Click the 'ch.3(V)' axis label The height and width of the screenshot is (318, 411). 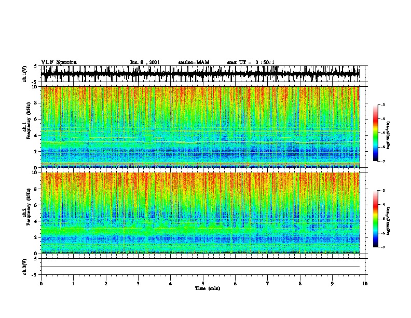click(x=25, y=267)
